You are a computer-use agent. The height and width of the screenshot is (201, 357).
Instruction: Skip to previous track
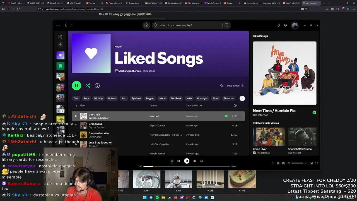coord(179,161)
